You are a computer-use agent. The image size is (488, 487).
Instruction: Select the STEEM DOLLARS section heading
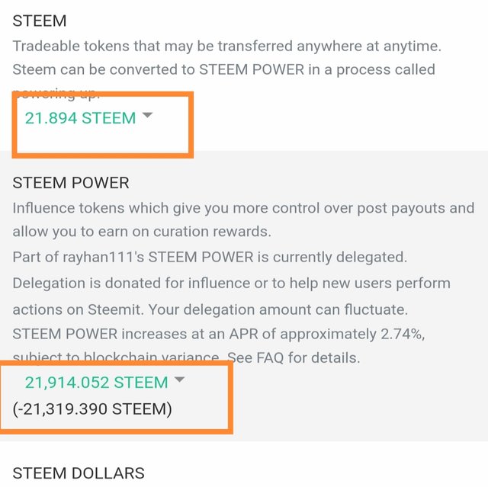pyautogui.click(x=79, y=473)
